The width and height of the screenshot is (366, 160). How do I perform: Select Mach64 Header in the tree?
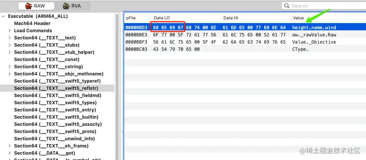point(32,24)
